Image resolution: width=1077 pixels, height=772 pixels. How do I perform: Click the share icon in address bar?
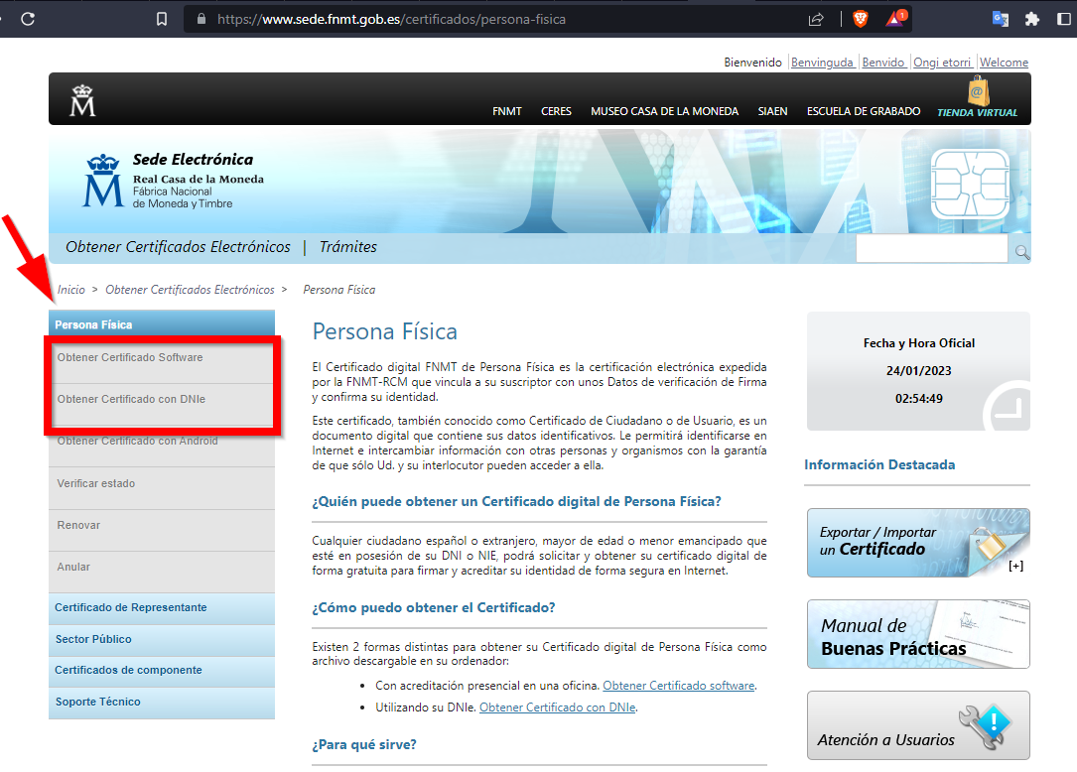[816, 19]
